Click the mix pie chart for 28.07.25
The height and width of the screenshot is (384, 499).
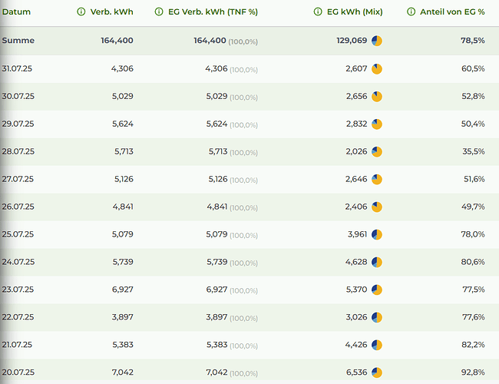pyautogui.click(x=377, y=151)
